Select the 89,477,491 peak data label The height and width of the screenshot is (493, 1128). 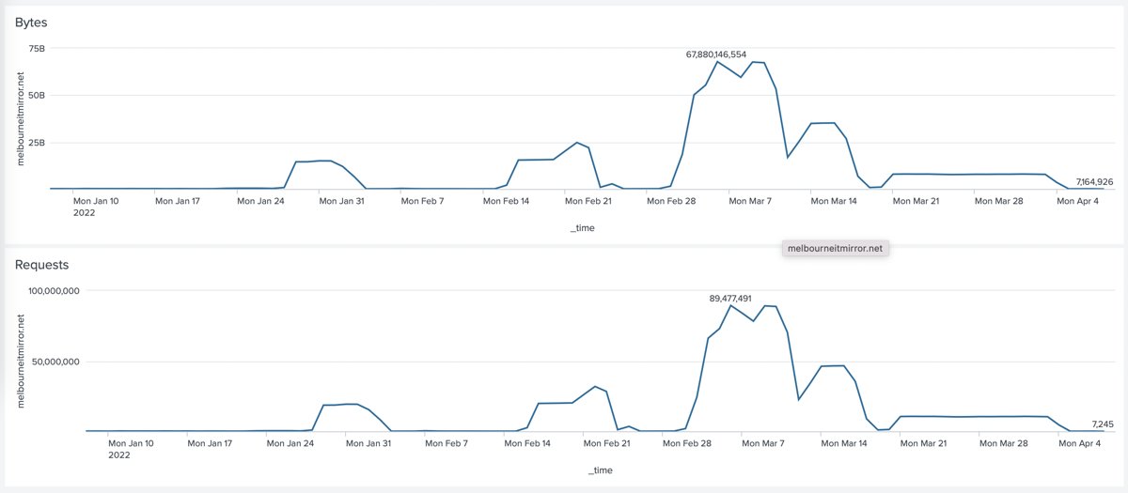click(x=729, y=299)
